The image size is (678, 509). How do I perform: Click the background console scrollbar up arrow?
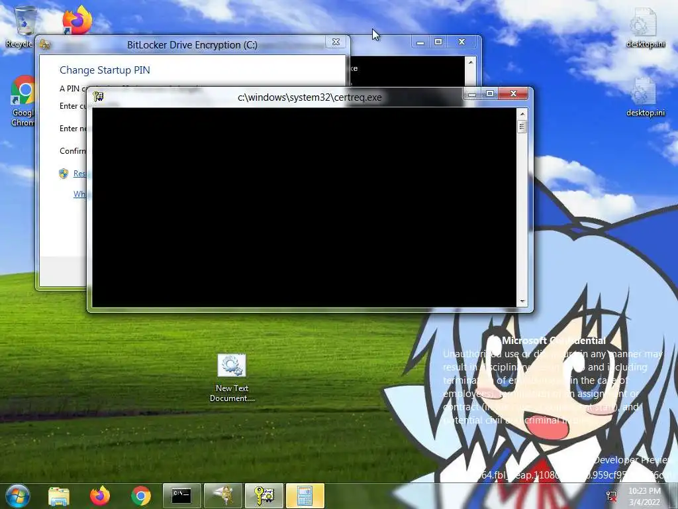[471, 62]
